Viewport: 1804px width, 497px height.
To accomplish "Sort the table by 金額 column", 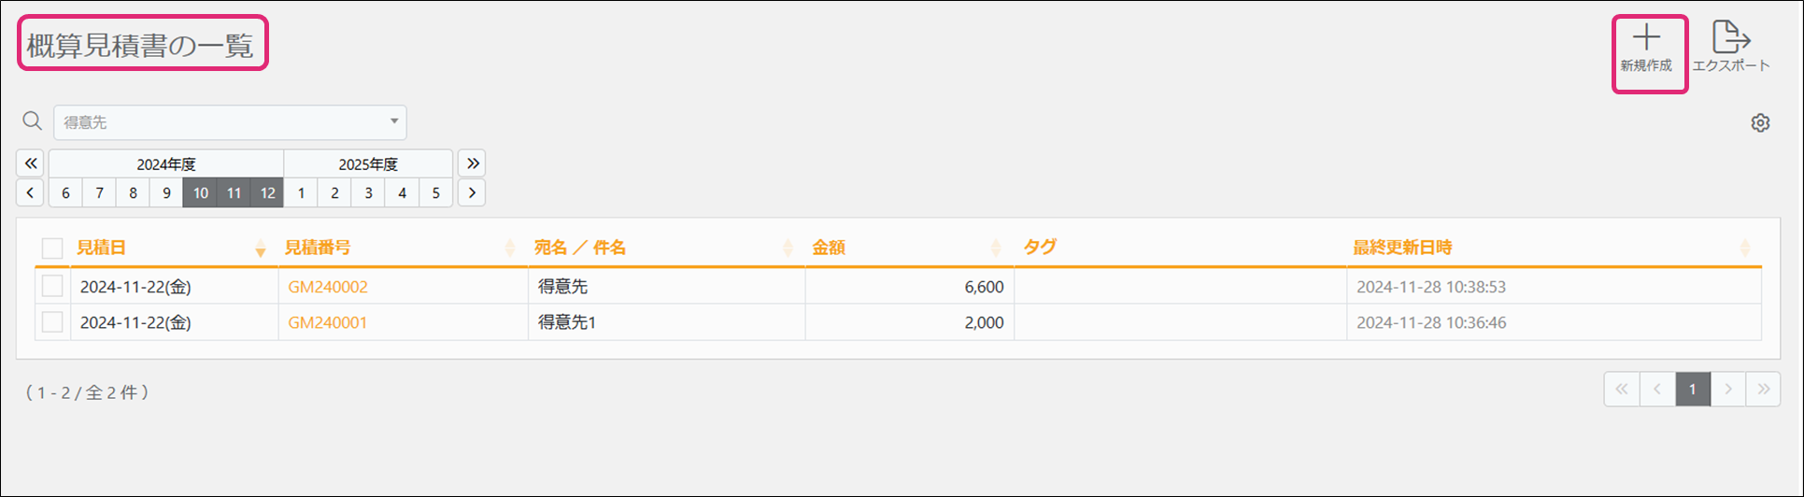I will 829,248.
